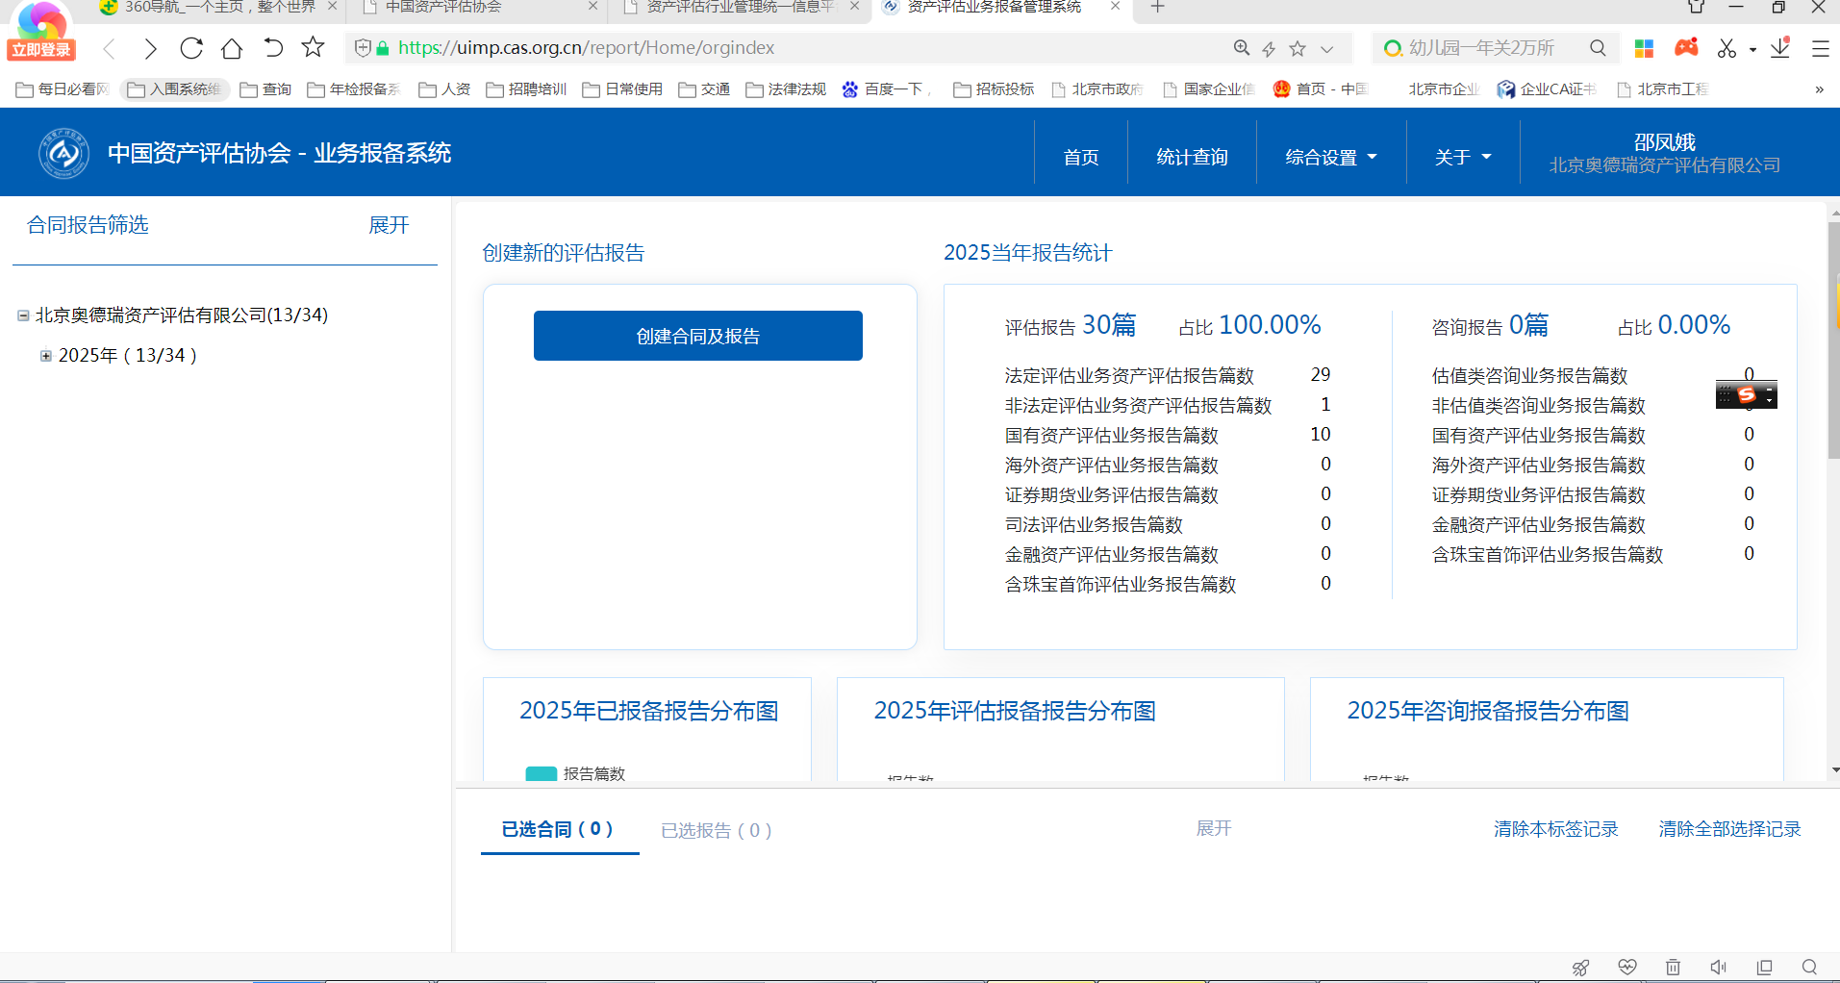The image size is (1840, 983).
Task: Open the 关于 dropdown menu
Action: 1462,157
